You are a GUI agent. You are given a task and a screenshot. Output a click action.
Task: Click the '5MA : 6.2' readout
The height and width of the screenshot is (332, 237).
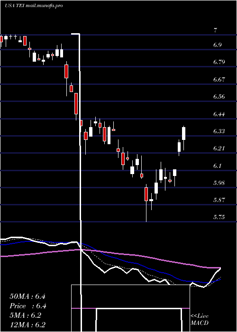click(26, 315)
